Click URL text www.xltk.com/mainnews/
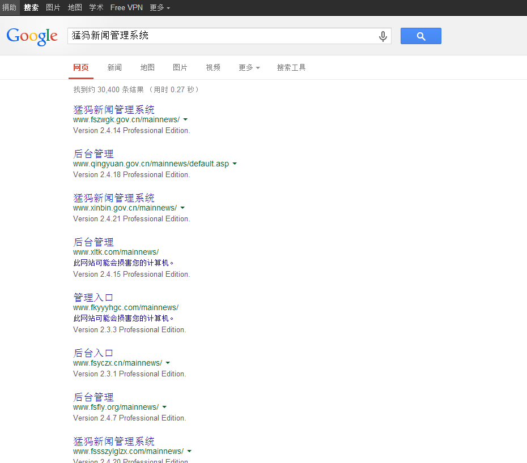Screen dimensions: 527x463 pyautogui.click(x=116, y=252)
